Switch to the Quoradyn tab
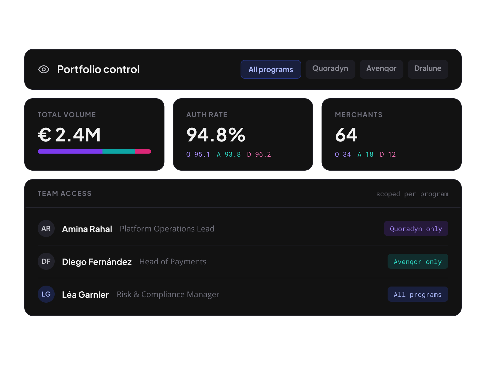Image resolution: width=486 pixels, height=365 pixels. 330,69
